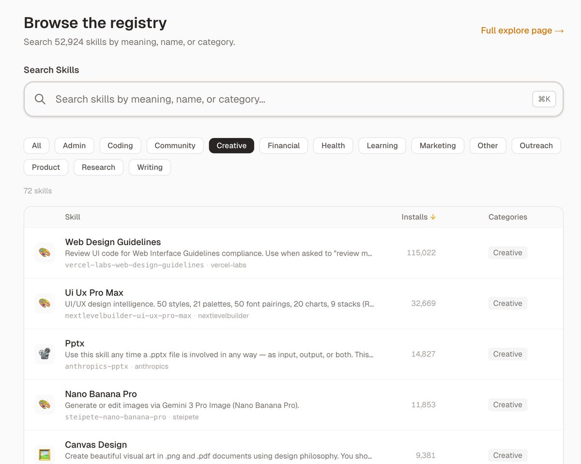The height and width of the screenshot is (464, 581).
Task: Select the Community category filter
Action: point(175,146)
